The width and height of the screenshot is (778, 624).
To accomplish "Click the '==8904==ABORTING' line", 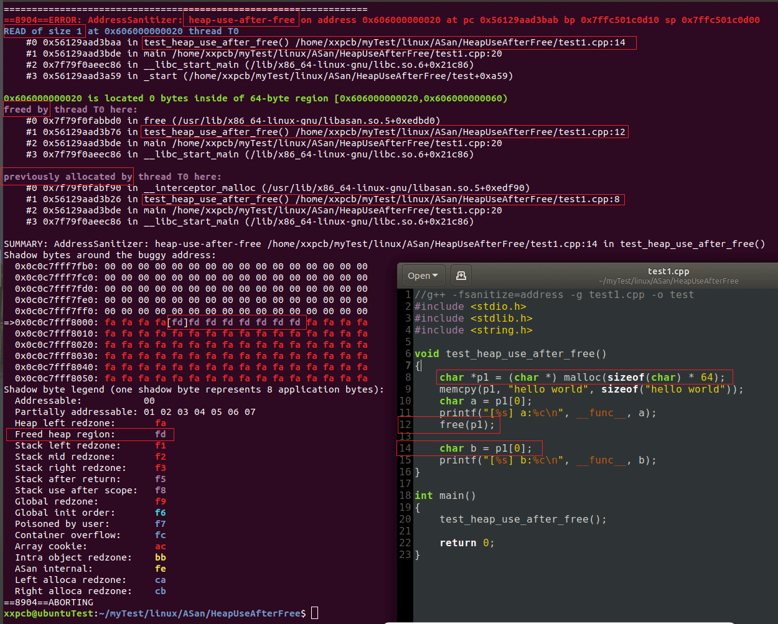I will (49, 602).
